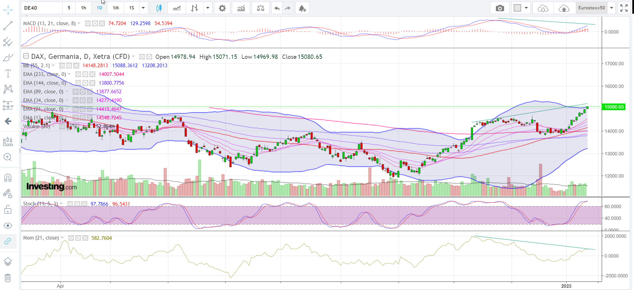
Task: Lock all drawing tools
Action: click(x=8, y=210)
